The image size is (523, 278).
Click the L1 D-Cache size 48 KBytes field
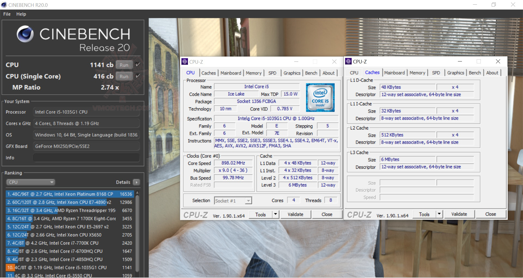point(408,87)
